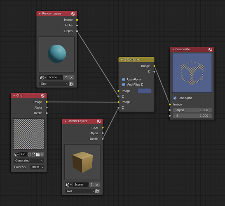Image resolution: width=225 pixels, height=206 pixels.
Task: Disable Use Alpha in Z Combine node
Action: (x=124, y=80)
